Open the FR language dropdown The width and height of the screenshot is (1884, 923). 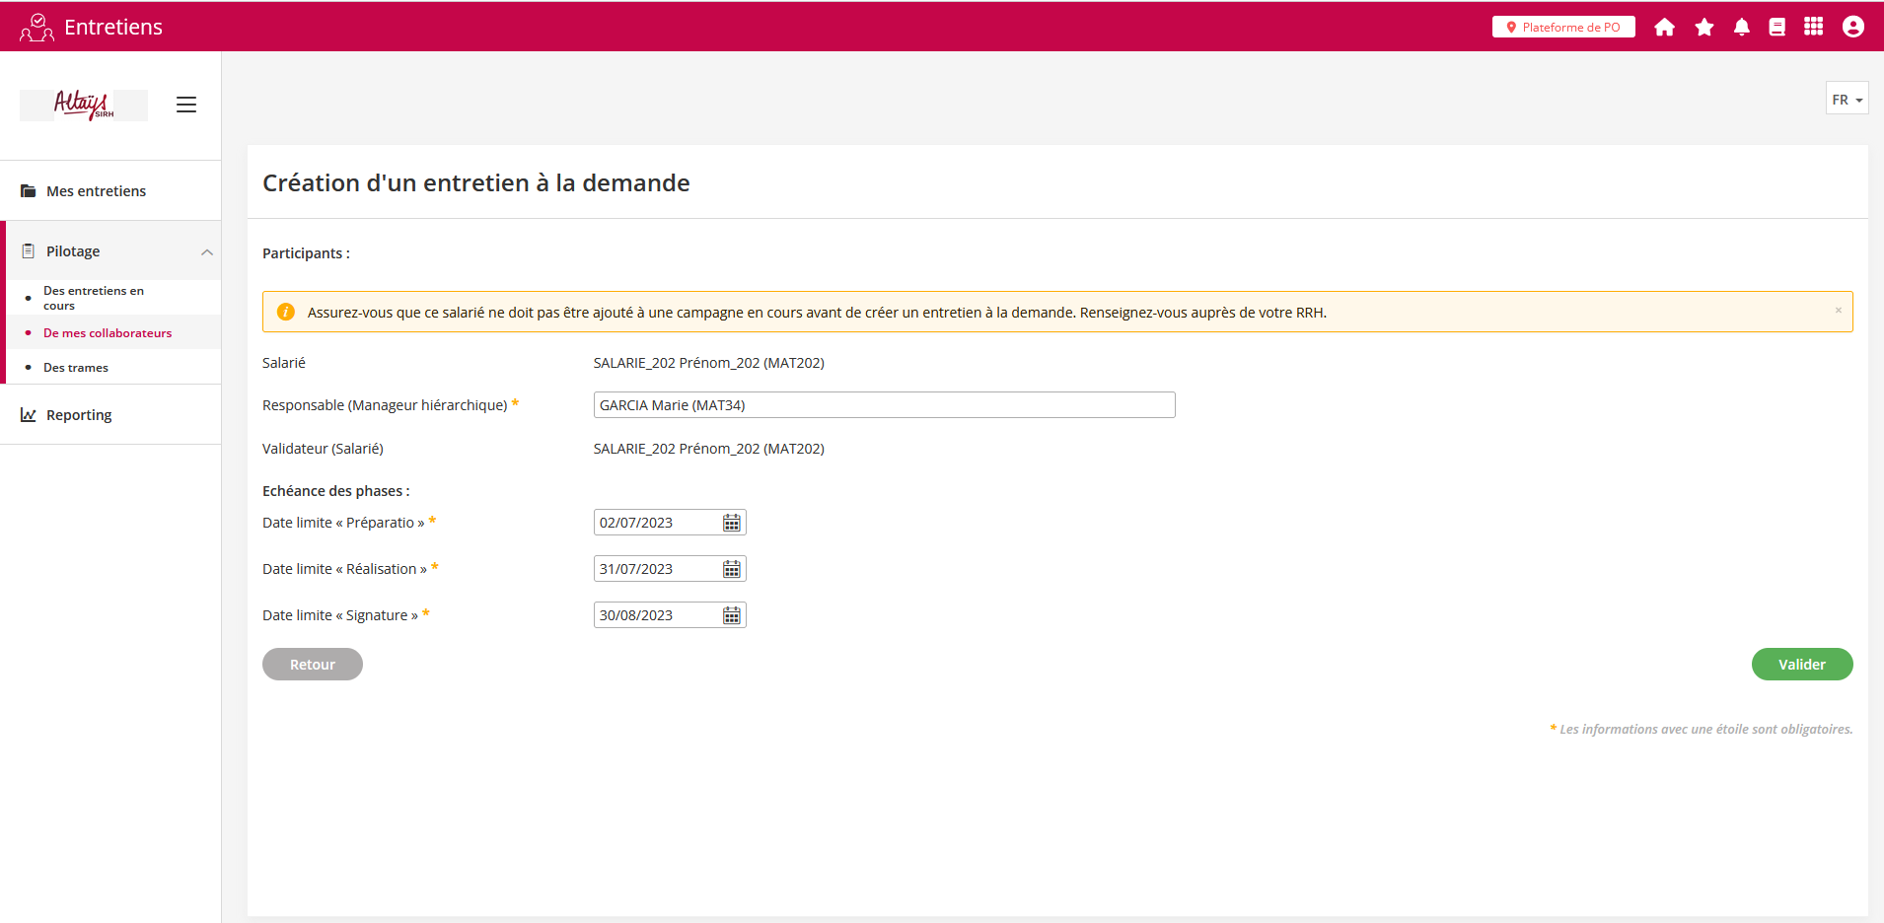click(x=1847, y=100)
